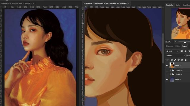Viewport: 190px width, 106px height.
Task: Open the Color panel tab
Action: click(x=178, y=5)
